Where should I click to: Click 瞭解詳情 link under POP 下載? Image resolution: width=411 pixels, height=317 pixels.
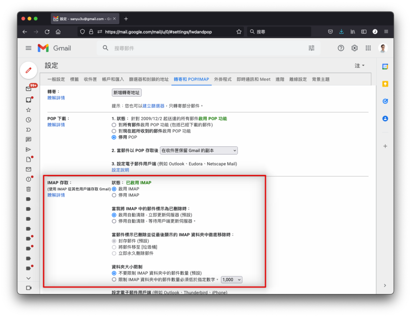56,125
